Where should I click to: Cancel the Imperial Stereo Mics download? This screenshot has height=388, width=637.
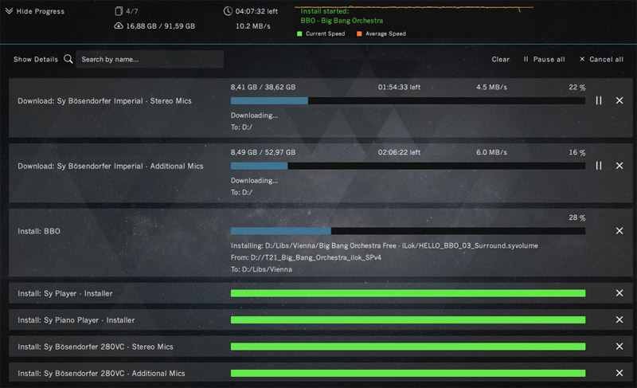tap(619, 100)
